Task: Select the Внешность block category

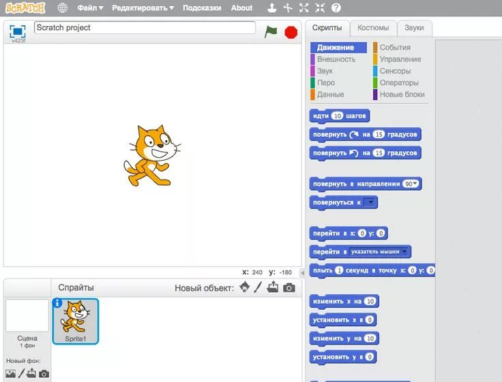Action: [x=336, y=59]
